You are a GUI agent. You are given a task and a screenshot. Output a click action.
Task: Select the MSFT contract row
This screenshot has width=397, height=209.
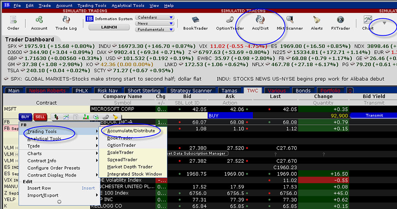coord(47,109)
